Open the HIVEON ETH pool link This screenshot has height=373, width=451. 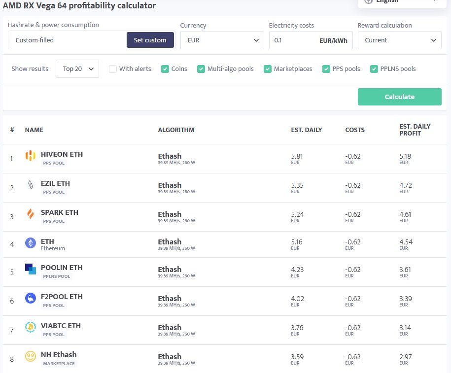pyautogui.click(x=62, y=154)
